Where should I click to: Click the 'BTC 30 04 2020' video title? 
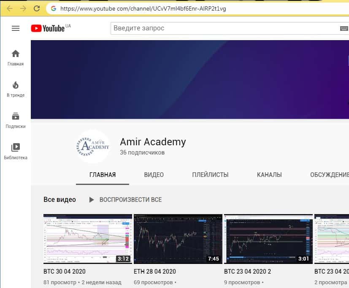pos(65,272)
